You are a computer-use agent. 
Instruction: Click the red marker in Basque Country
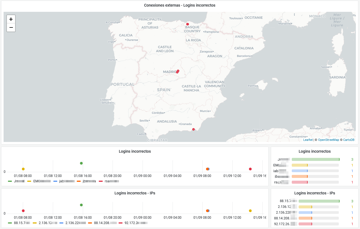pos(187,24)
